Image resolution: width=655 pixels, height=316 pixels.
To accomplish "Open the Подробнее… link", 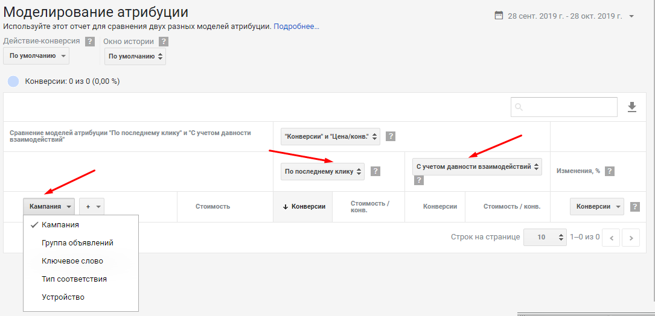I will (296, 27).
